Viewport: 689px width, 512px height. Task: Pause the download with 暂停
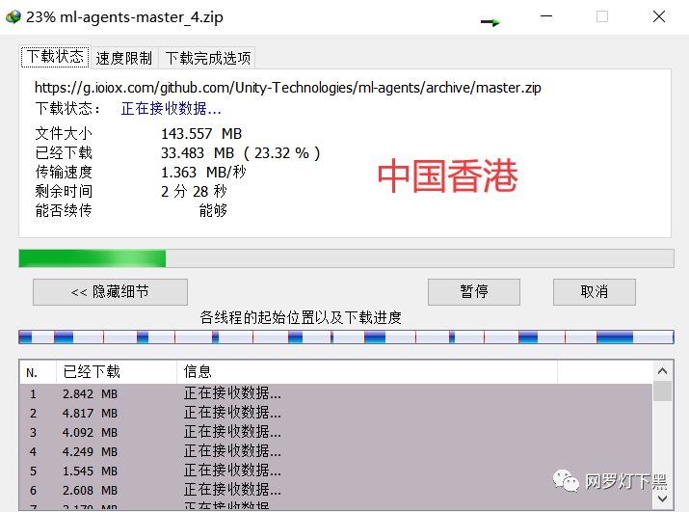474,292
